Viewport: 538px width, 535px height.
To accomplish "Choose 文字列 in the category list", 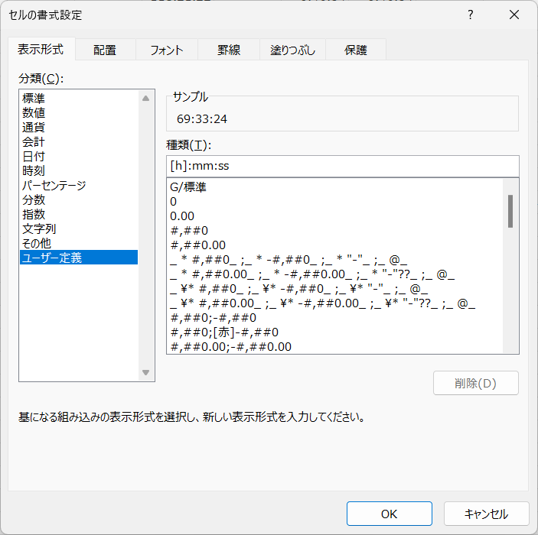I will tap(39, 229).
